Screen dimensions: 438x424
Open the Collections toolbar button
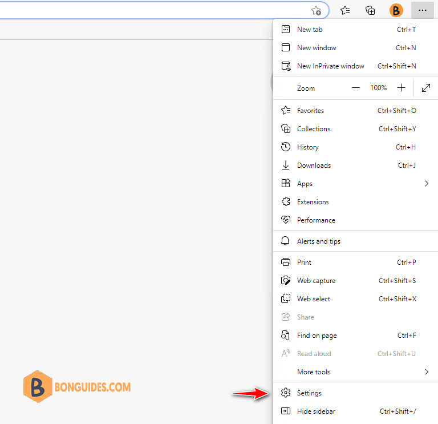coord(370,11)
